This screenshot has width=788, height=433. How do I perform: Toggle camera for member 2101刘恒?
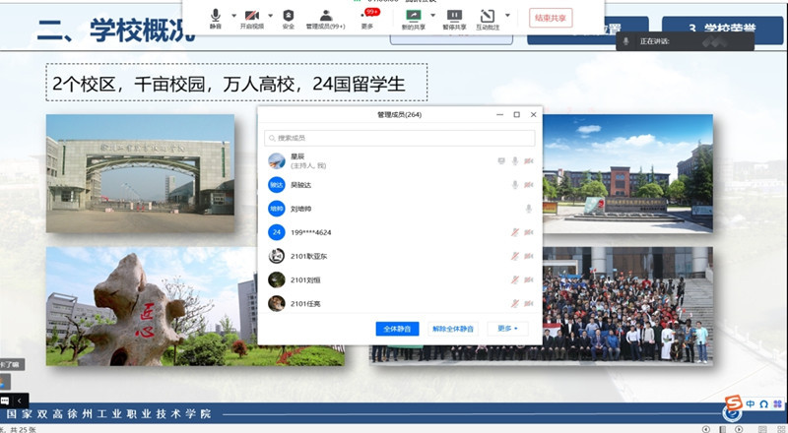(x=529, y=279)
